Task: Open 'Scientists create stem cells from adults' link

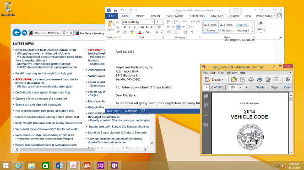Action: tap(38, 104)
